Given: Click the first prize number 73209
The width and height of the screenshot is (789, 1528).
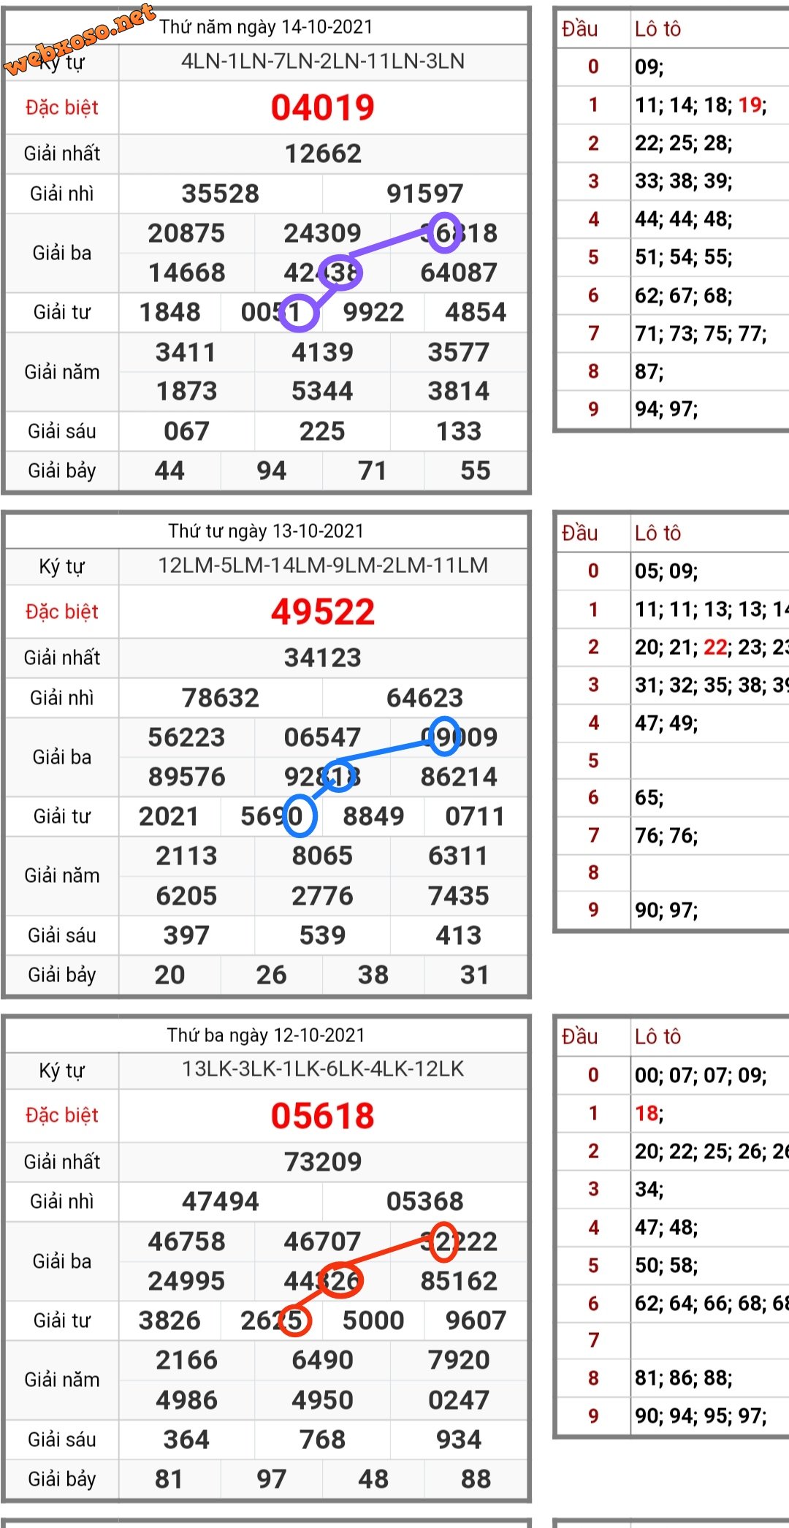Looking at the screenshot, I should pyautogui.click(x=323, y=1162).
